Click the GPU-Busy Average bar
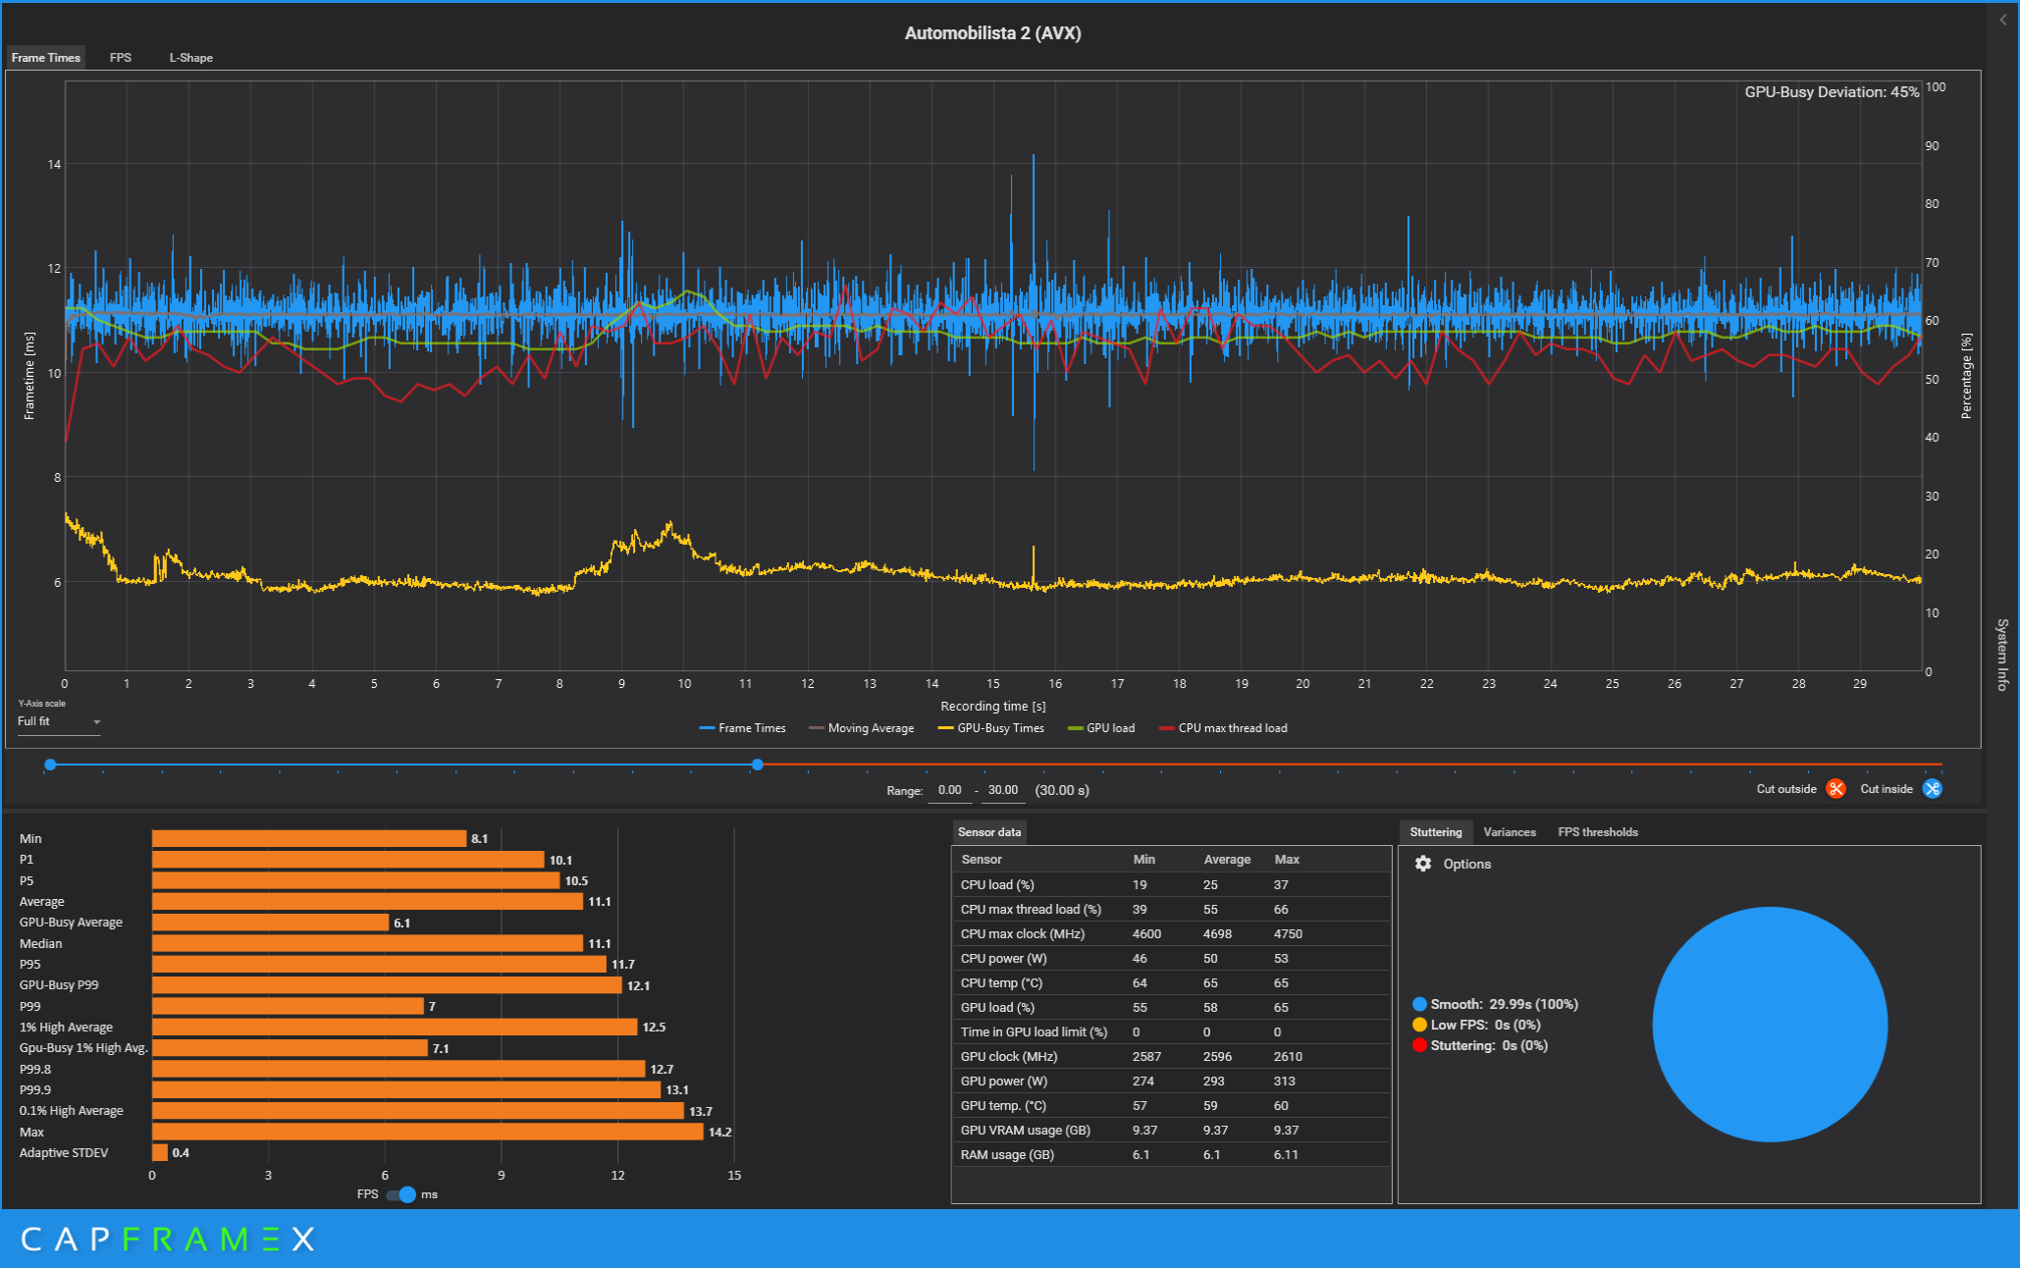This screenshot has width=2020, height=1268. pos(270,923)
